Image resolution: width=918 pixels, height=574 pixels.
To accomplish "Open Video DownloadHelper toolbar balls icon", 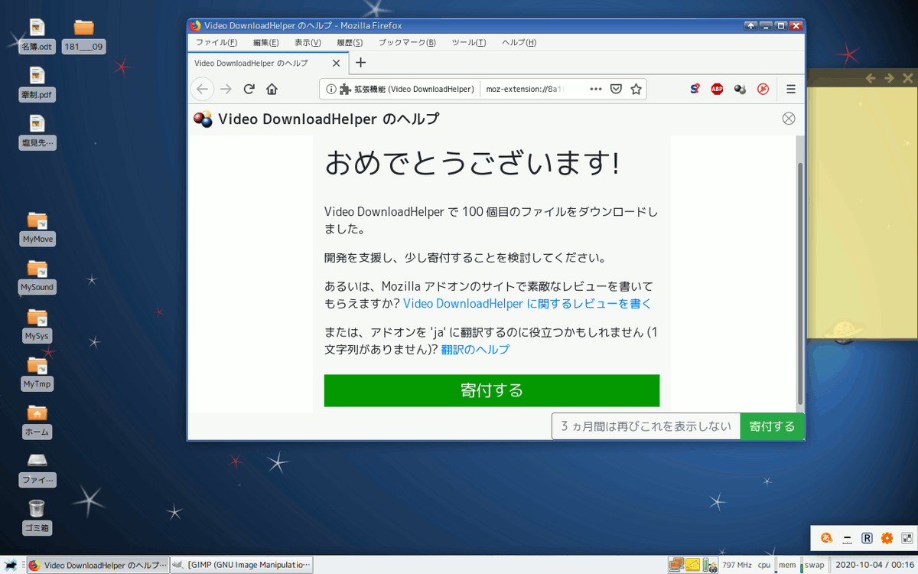I will (740, 89).
